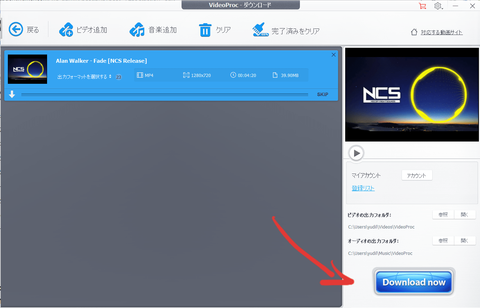Play the preview with the play button

tap(356, 153)
